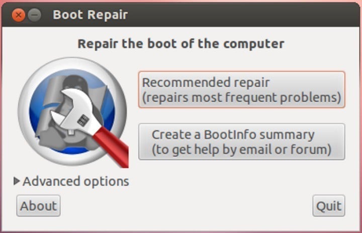Minimize the Boot Repair window
Viewport: 362px width, 233px height.
(35, 15)
